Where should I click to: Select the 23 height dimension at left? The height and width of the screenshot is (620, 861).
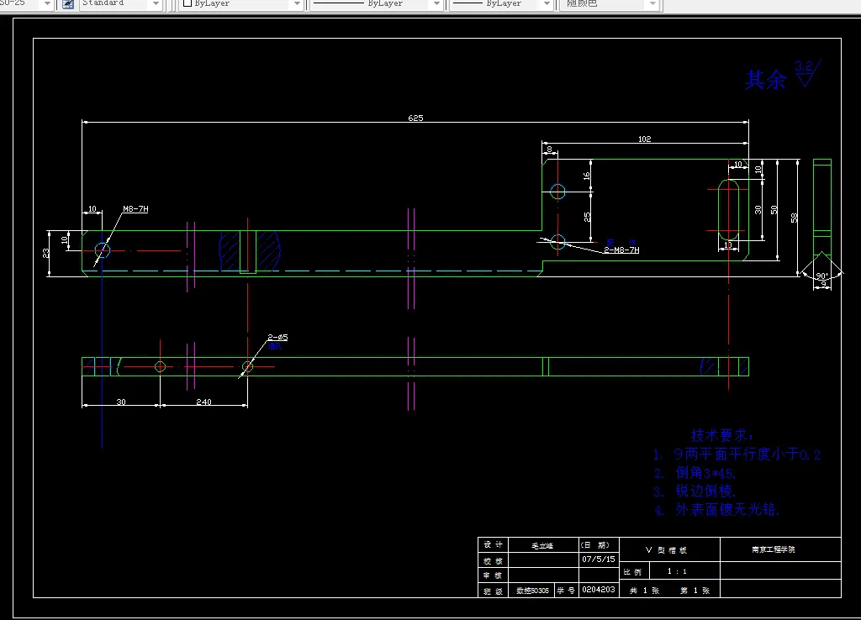coord(46,254)
